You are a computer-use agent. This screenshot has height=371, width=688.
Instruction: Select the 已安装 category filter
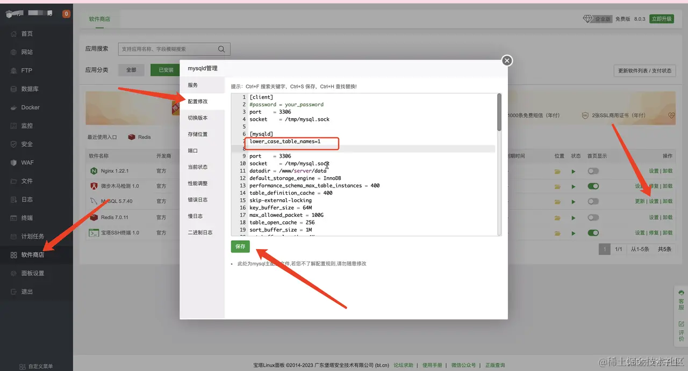[x=166, y=70]
